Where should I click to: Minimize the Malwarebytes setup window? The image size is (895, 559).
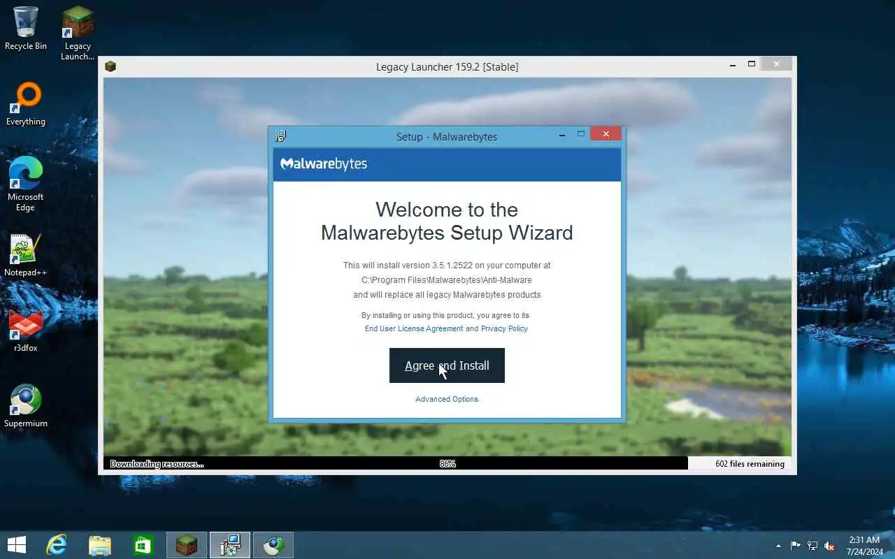tap(562, 135)
